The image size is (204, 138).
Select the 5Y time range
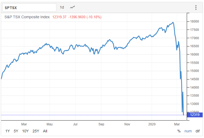(x=16, y=131)
